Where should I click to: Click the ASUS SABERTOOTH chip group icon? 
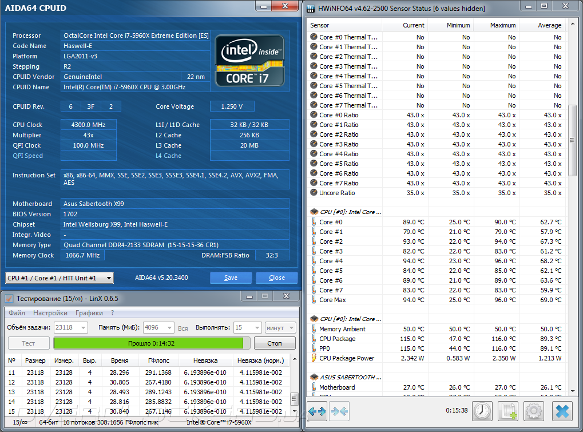tap(314, 377)
